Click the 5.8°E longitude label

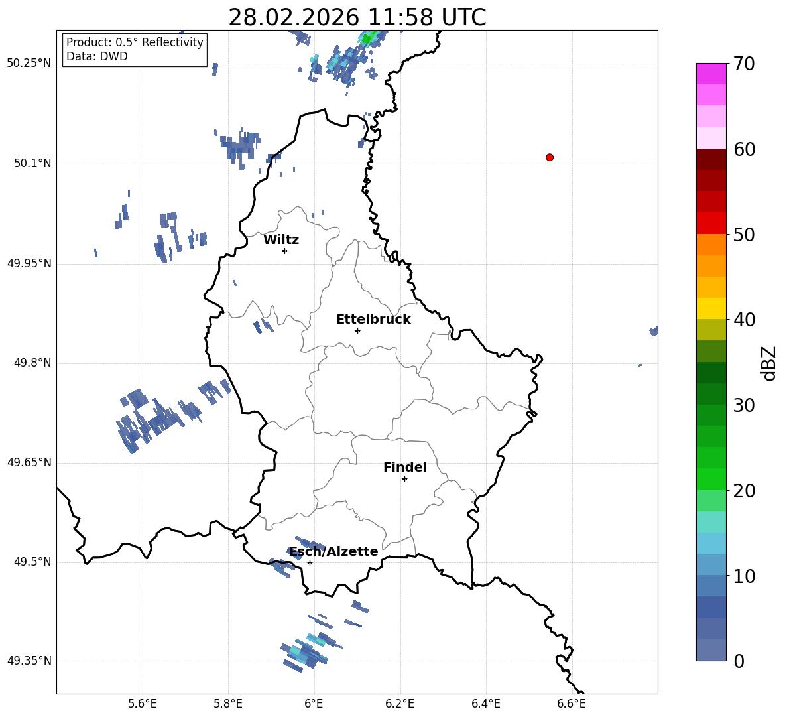coord(228,704)
